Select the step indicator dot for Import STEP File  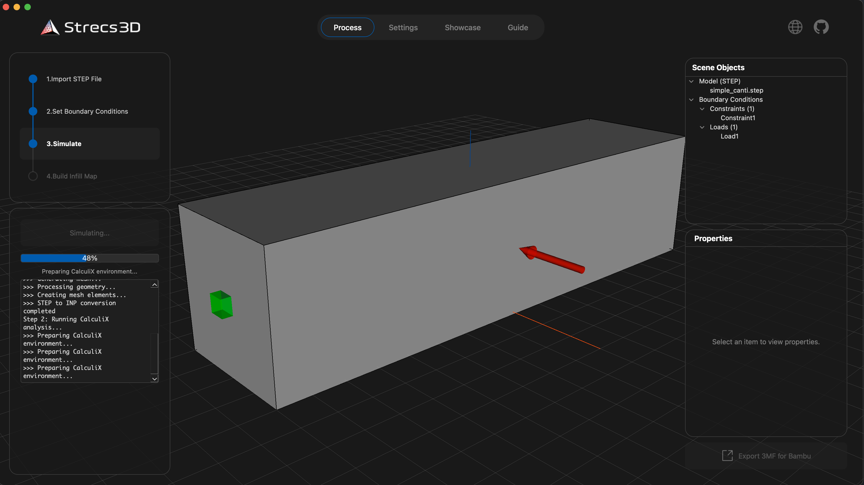click(x=32, y=79)
